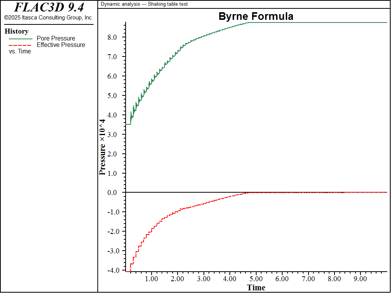The width and height of the screenshot is (391, 293).
Task: Click the 5.0 y-axis tick label
Action: pos(112,96)
